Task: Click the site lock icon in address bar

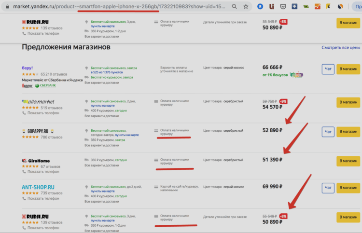Action: [7, 7]
